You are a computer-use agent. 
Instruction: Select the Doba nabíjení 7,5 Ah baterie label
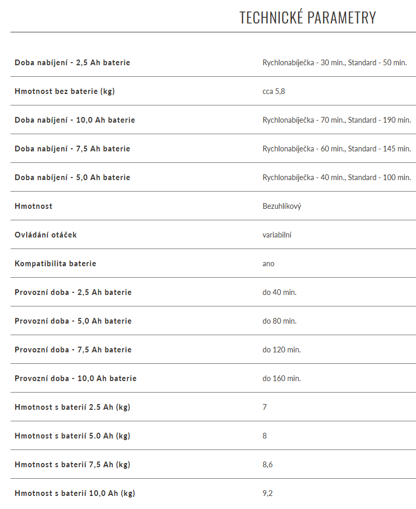pyautogui.click(x=73, y=149)
